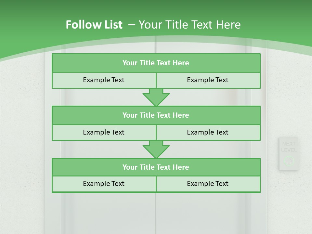Click the first green down arrow
Screen dimensions: 312x234
coord(156,97)
